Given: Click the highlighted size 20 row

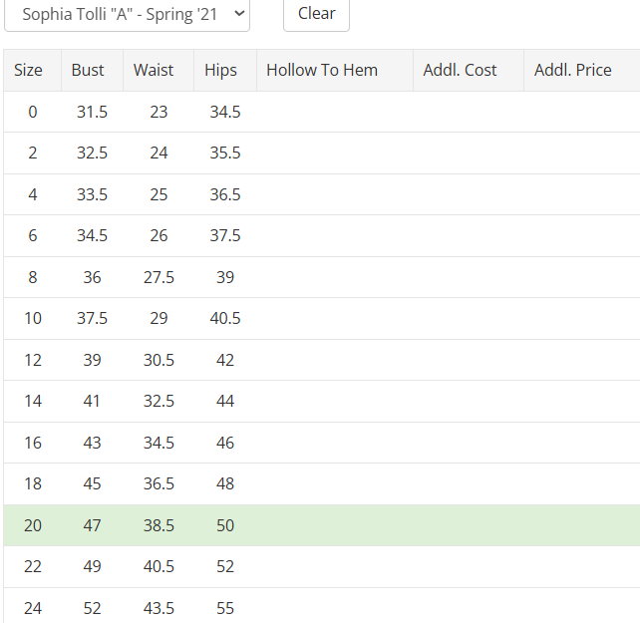Looking at the screenshot, I should (x=319, y=525).
